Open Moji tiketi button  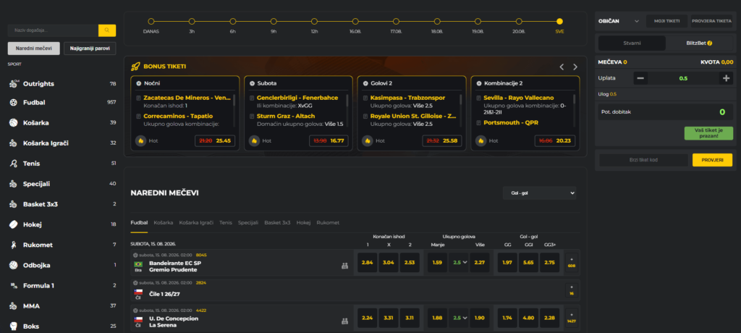click(666, 21)
